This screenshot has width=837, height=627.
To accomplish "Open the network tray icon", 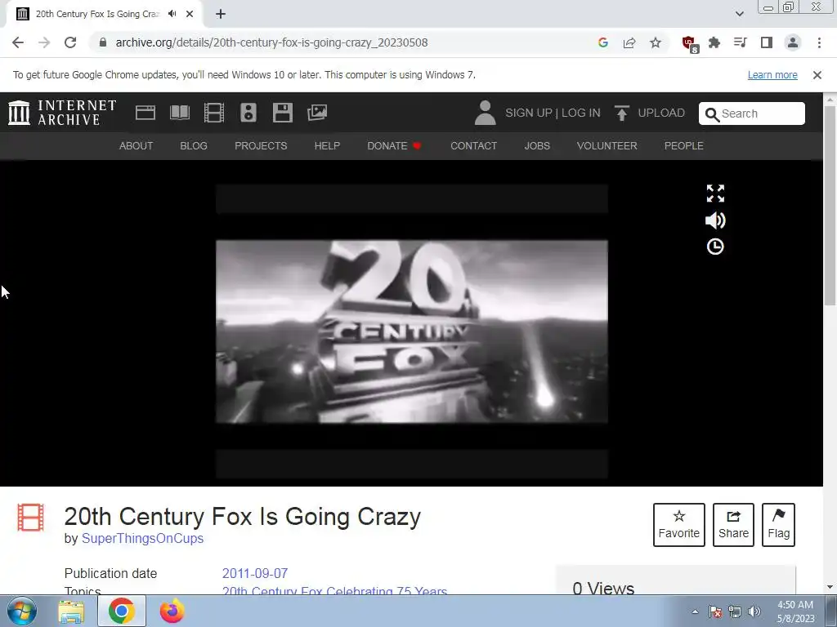I will [x=735, y=611].
